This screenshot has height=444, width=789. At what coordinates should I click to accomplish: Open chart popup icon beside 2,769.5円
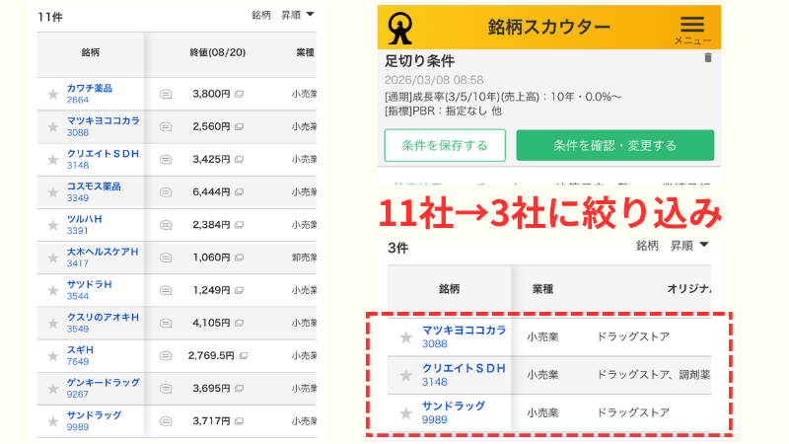pyautogui.click(x=243, y=356)
